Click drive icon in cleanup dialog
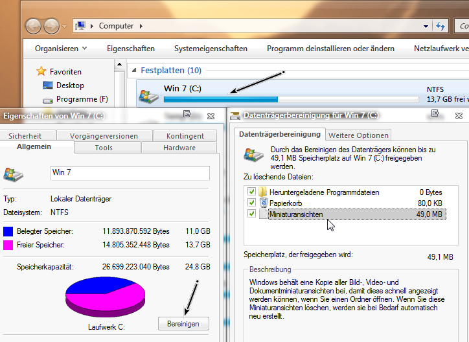Screen dimensions: 469x342 (254, 155)
